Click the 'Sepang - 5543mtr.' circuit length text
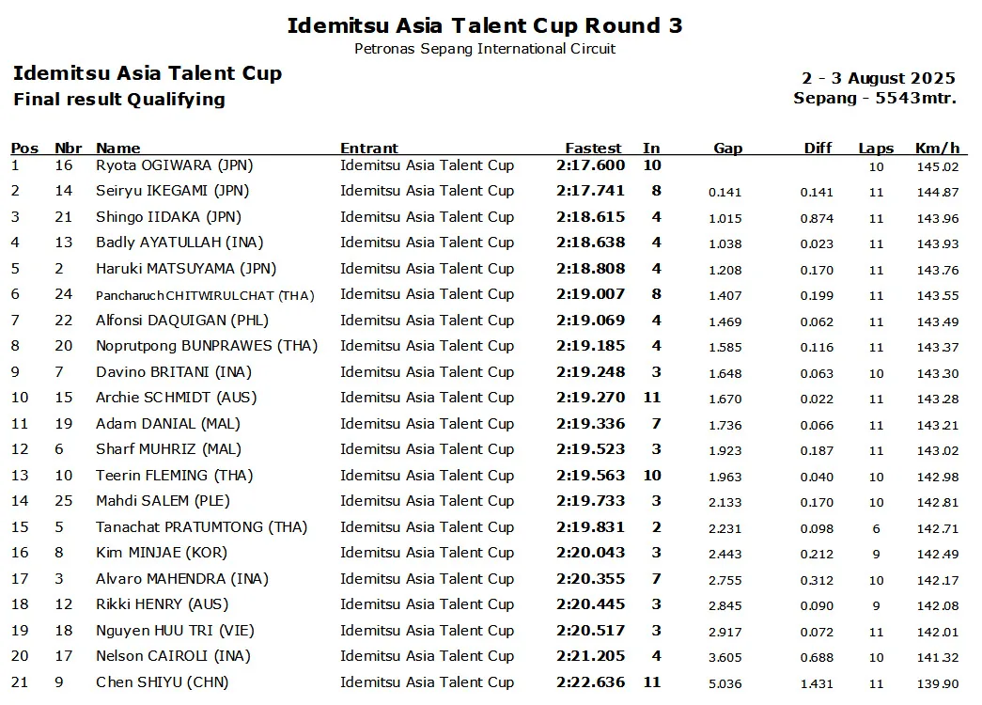Viewport: 982px width, 705px height. click(875, 98)
